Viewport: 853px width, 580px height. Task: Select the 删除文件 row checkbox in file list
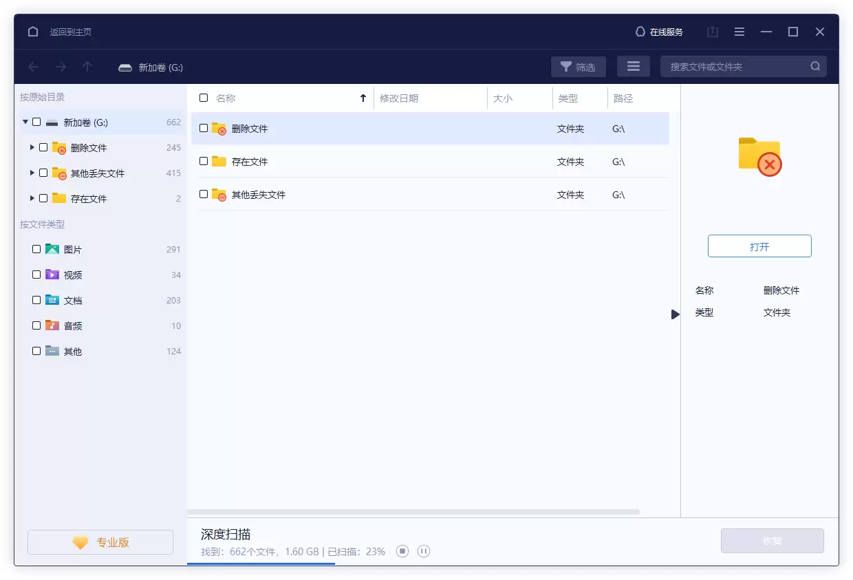click(204, 128)
